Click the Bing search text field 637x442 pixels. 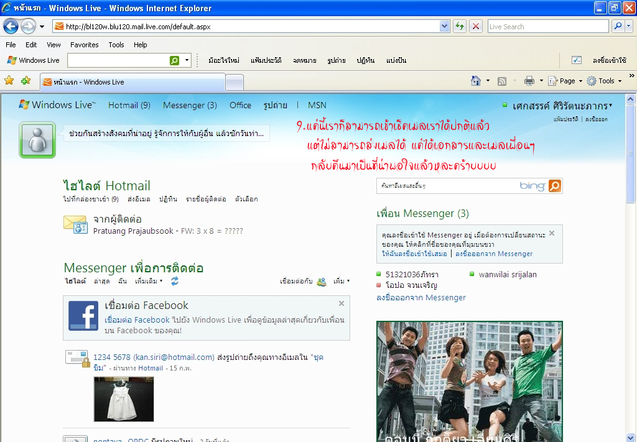point(447,186)
